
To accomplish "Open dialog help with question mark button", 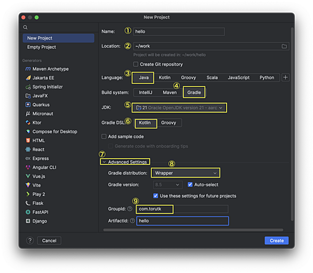I will (x=30, y=240).
